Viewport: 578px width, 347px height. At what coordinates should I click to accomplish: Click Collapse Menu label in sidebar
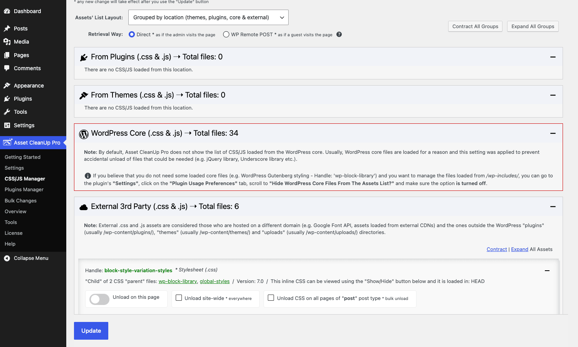(31, 258)
